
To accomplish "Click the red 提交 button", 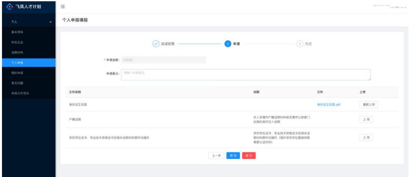I will tap(249, 156).
